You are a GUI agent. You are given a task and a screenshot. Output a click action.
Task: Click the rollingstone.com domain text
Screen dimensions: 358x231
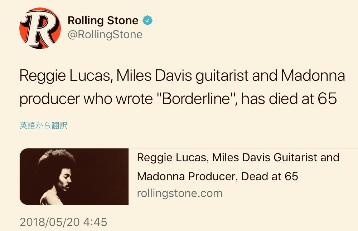click(180, 193)
